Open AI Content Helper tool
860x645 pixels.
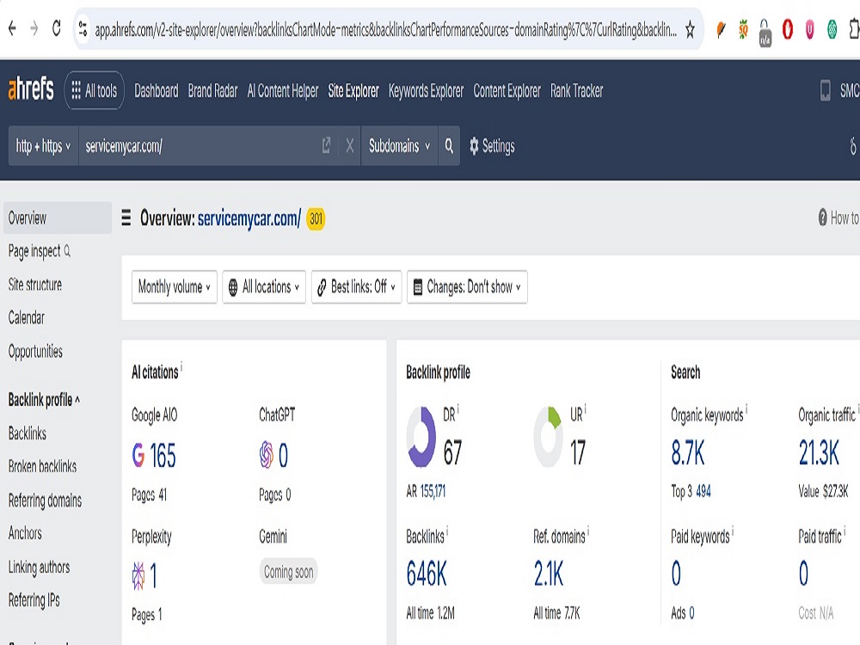(x=282, y=90)
